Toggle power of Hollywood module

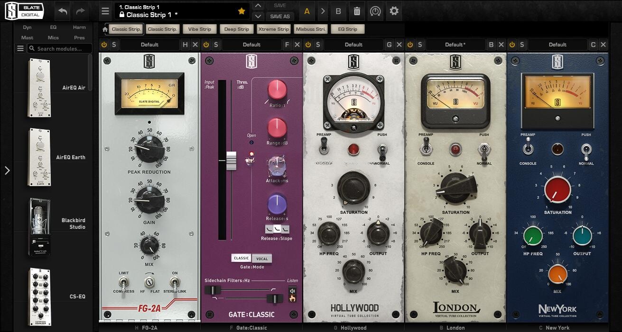pos(308,45)
